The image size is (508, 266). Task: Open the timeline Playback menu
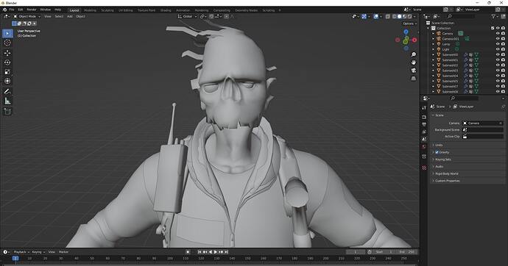pyautogui.click(x=21, y=252)
